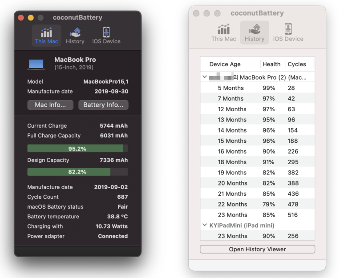Click the Cycle Count value 687

pyautogui.click(x=122, y=197)
